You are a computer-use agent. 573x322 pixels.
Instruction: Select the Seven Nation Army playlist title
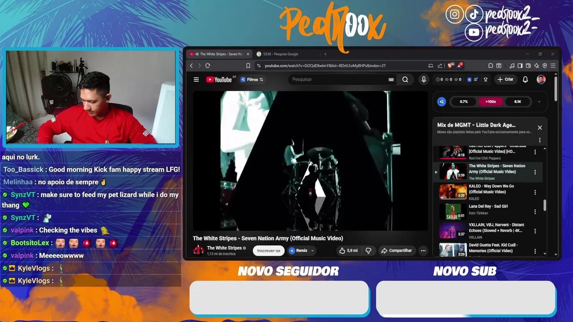click(497, 169)
